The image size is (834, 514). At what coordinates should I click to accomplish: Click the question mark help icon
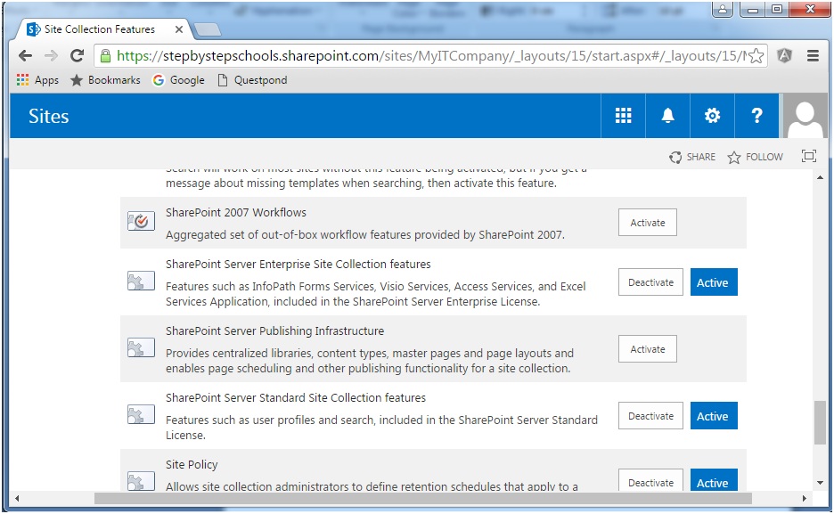pyautogui.click(x=756, y=116)
